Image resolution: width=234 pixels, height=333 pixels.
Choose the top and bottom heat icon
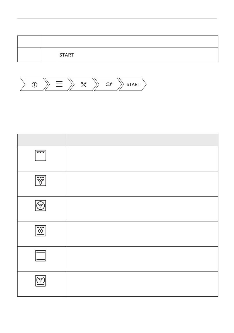(41, 256)
